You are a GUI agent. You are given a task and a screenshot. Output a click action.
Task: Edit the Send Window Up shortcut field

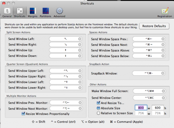pyautogui.click(x=66, y=50)
